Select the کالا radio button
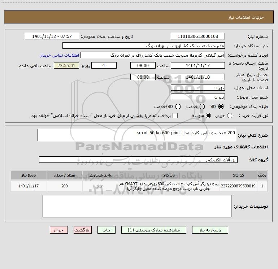This screenshot has width=278, height=269. pos(221,107)
